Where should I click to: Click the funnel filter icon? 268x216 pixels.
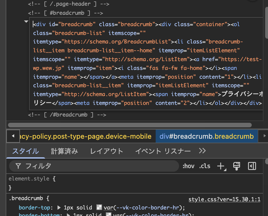[x=18, y=166]
